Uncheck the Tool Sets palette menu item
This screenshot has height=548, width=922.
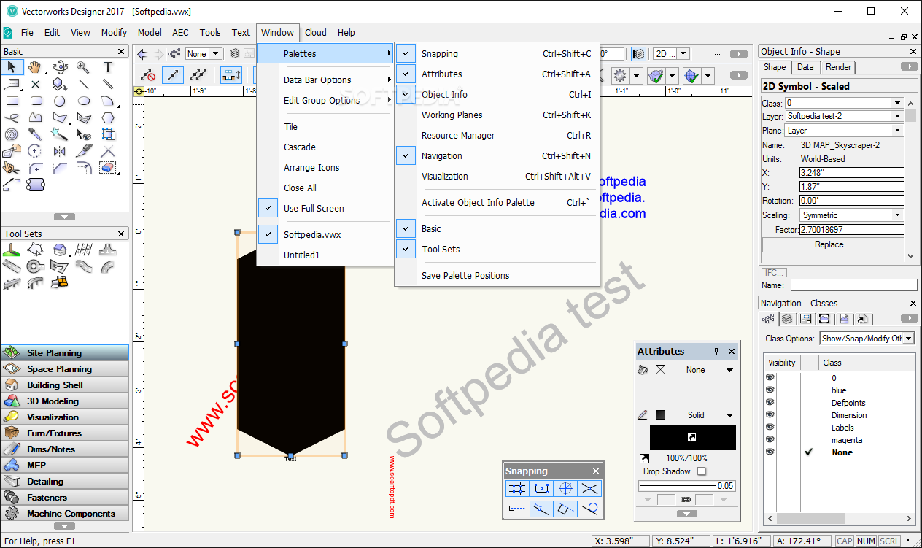pyautogui.click(x=497, y=249)
